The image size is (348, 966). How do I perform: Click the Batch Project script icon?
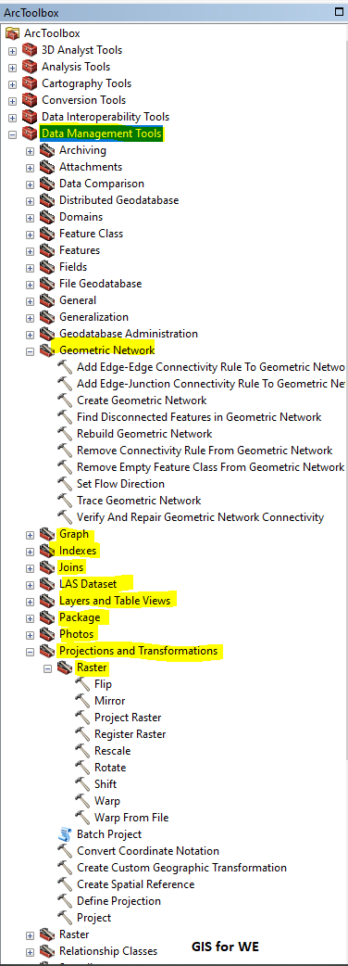coord(65,834)
